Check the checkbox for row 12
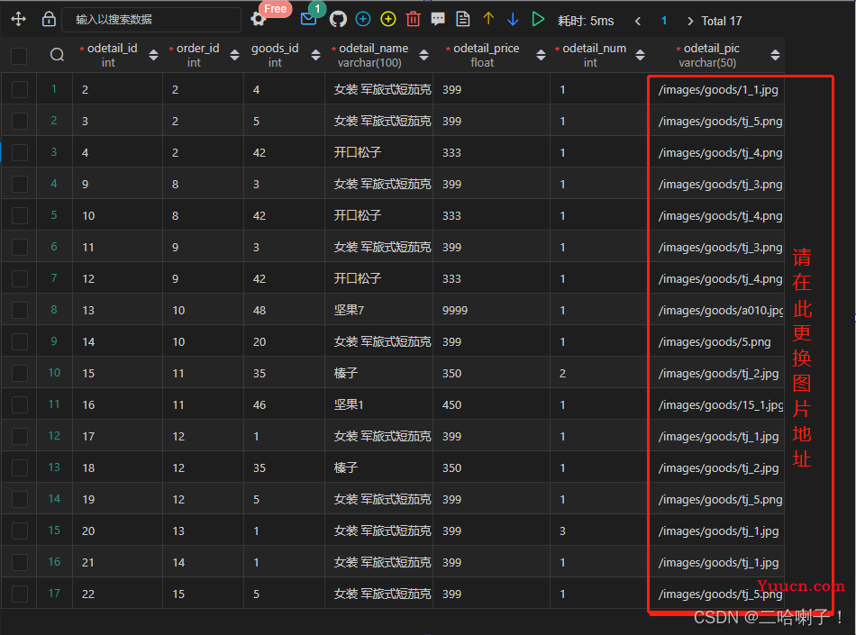The image size is (856, 635). pos(20,437)
